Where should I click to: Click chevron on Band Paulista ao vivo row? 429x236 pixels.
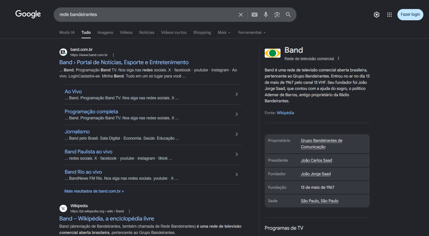[237, 154]
